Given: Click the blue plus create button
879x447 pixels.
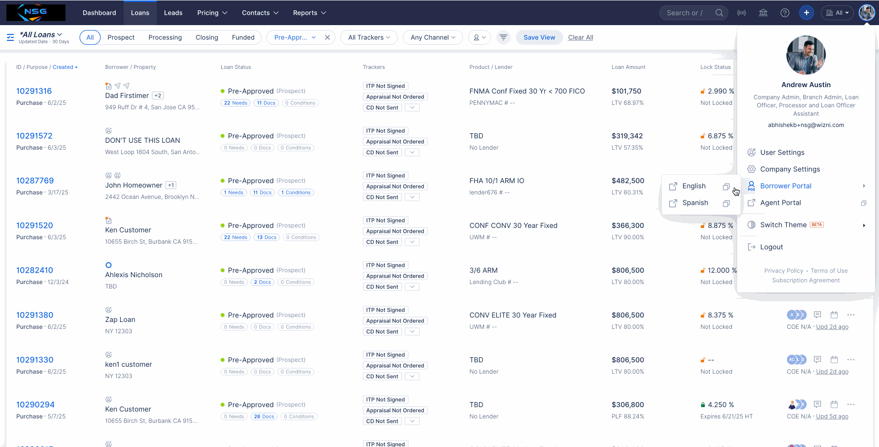Looking at the screenshot, I should 807,13.
